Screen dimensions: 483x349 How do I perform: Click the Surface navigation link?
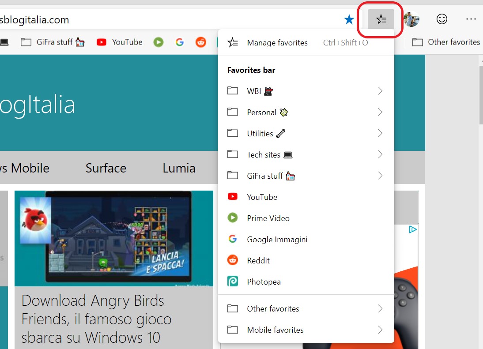106,168
